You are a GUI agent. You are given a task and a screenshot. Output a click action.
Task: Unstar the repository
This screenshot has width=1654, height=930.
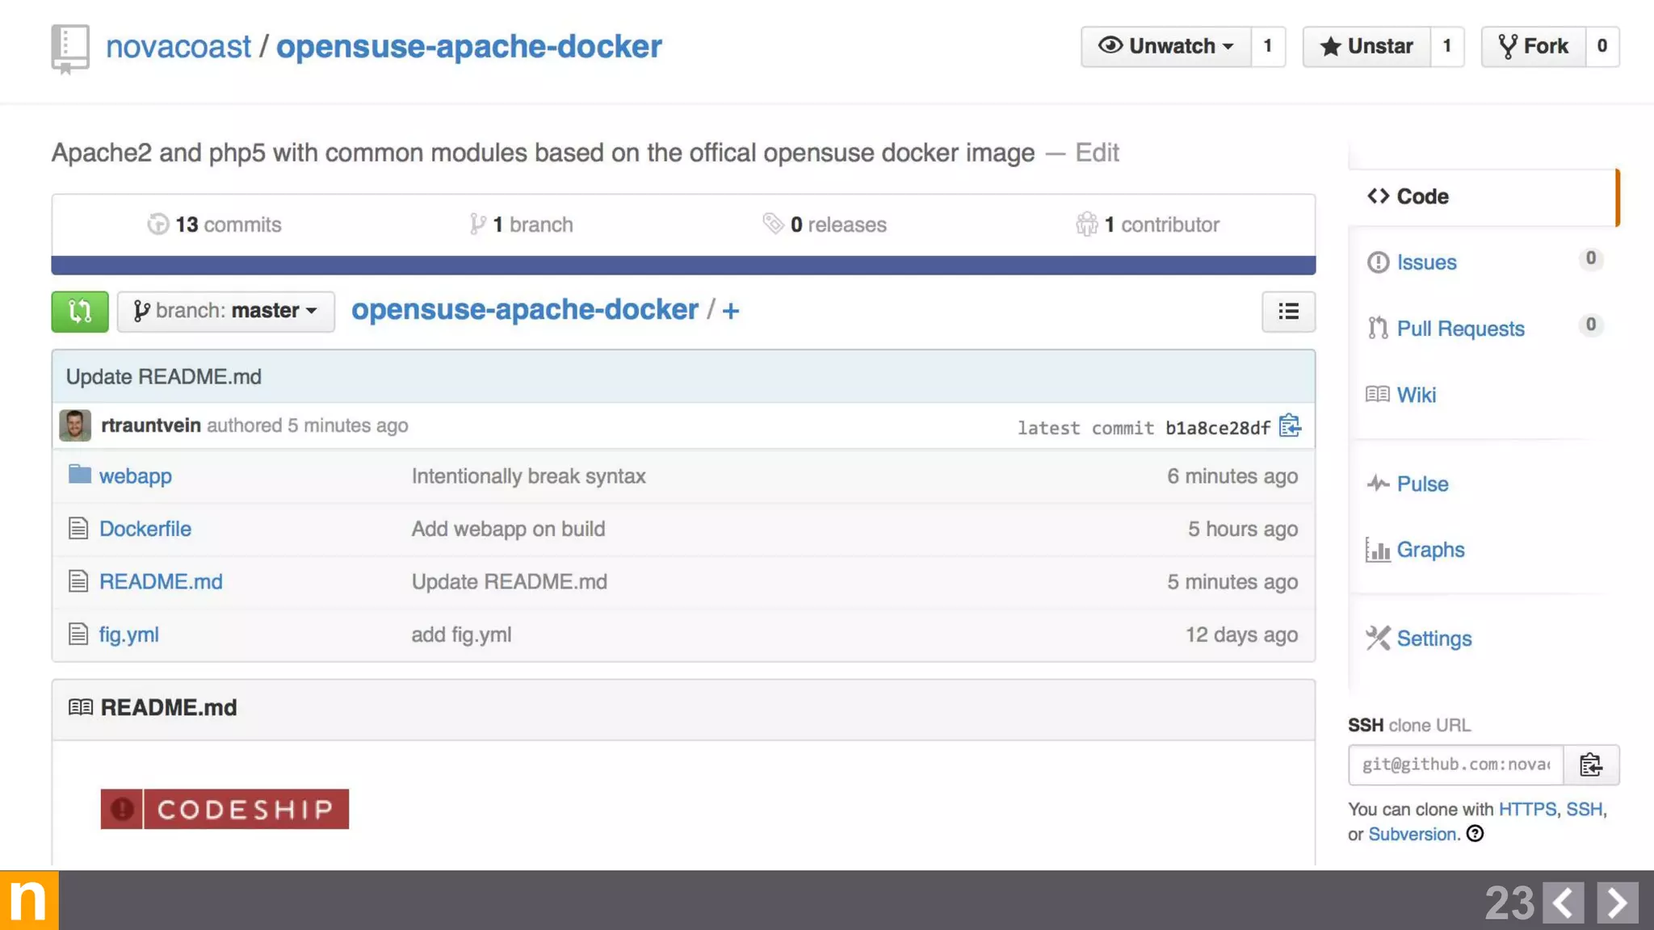(1366, 46)
